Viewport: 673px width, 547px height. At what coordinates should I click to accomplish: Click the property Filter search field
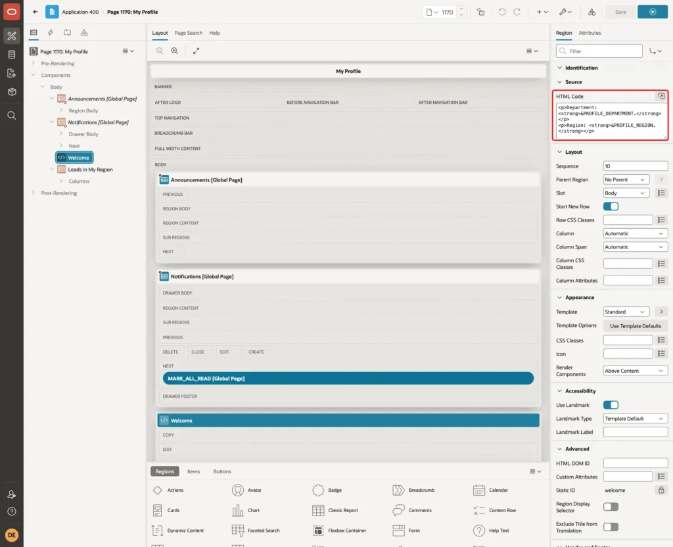(599, 51)
